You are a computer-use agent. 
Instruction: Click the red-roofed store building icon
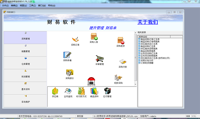(x=91, y=81)
